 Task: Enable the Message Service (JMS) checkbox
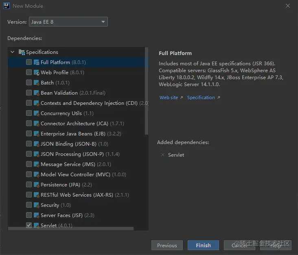29,164
